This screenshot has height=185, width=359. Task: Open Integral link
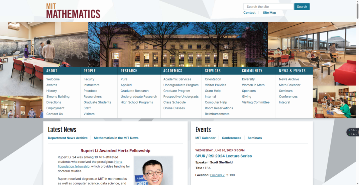pos(284,102)
